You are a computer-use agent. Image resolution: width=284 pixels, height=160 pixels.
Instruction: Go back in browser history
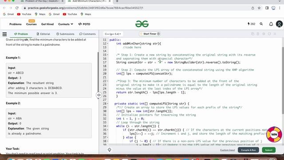coord(4,8)
